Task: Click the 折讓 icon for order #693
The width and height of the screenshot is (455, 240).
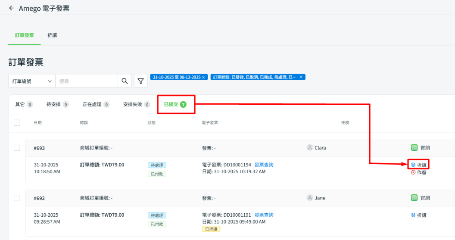Action: pyautogui.click(x=413, y=165)
